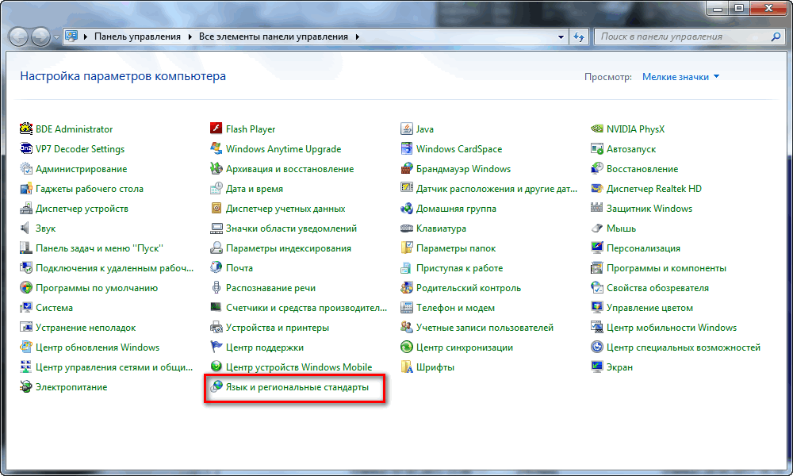Click the Электропитание power icon
The image size is (793, 476).
[x=26, y=386]
